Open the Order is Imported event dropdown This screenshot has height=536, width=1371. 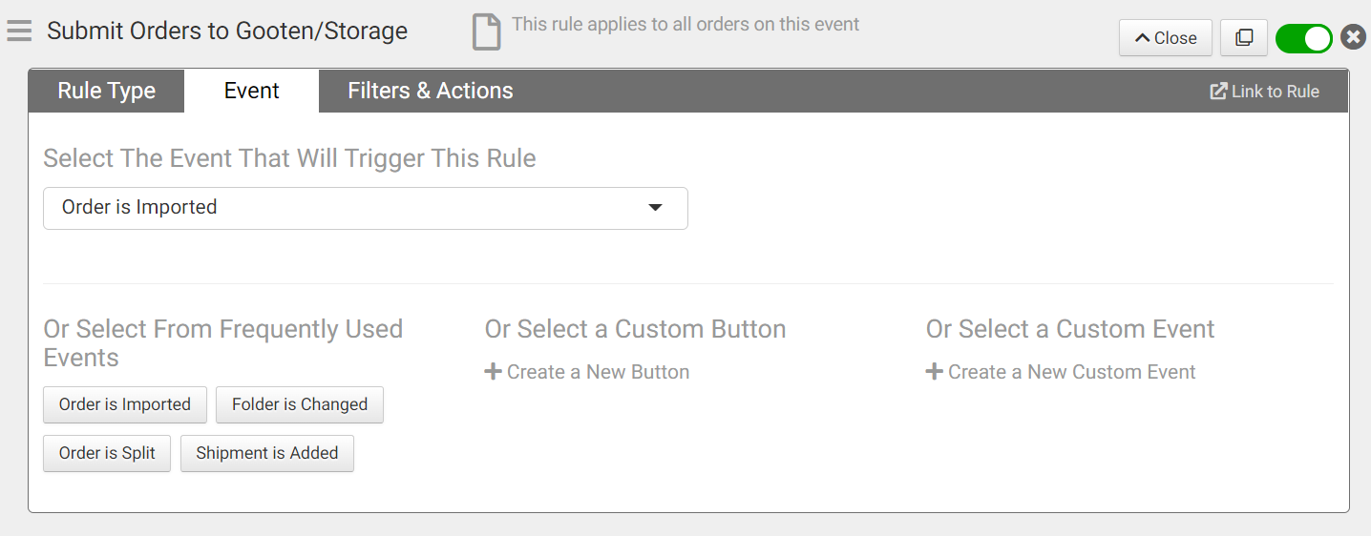point(365,208)
